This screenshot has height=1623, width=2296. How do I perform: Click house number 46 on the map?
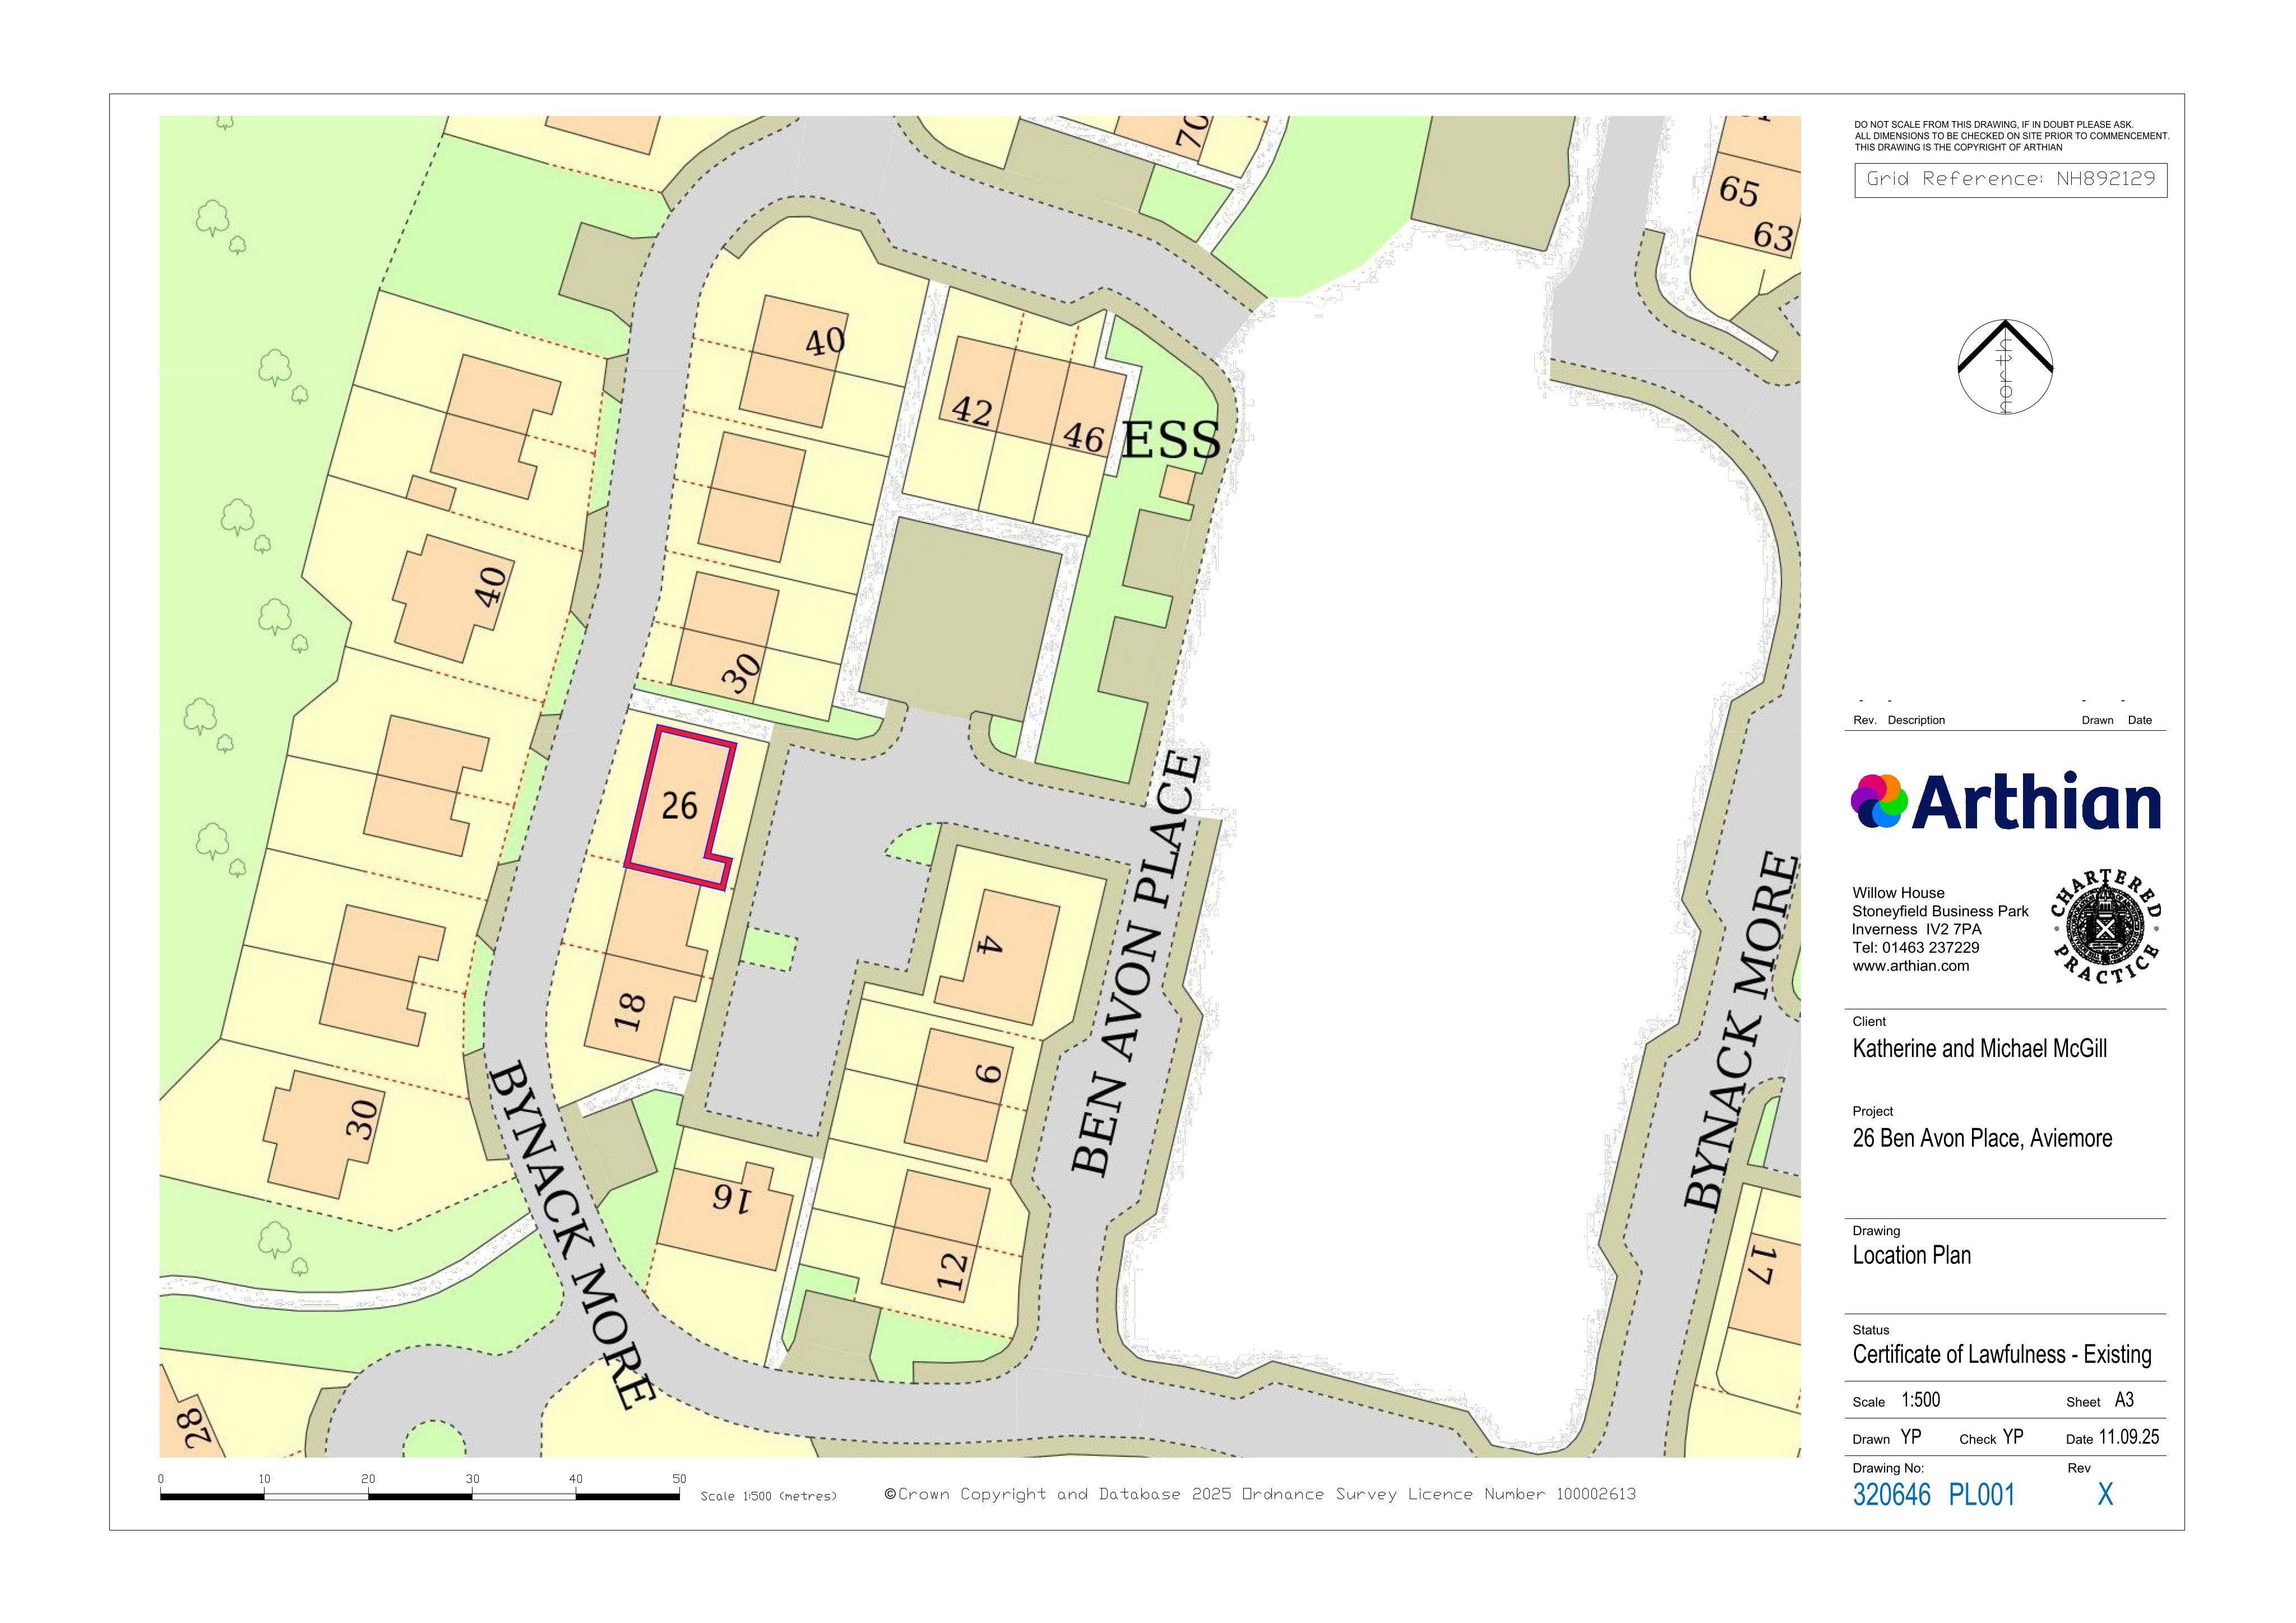[1083, 437]
